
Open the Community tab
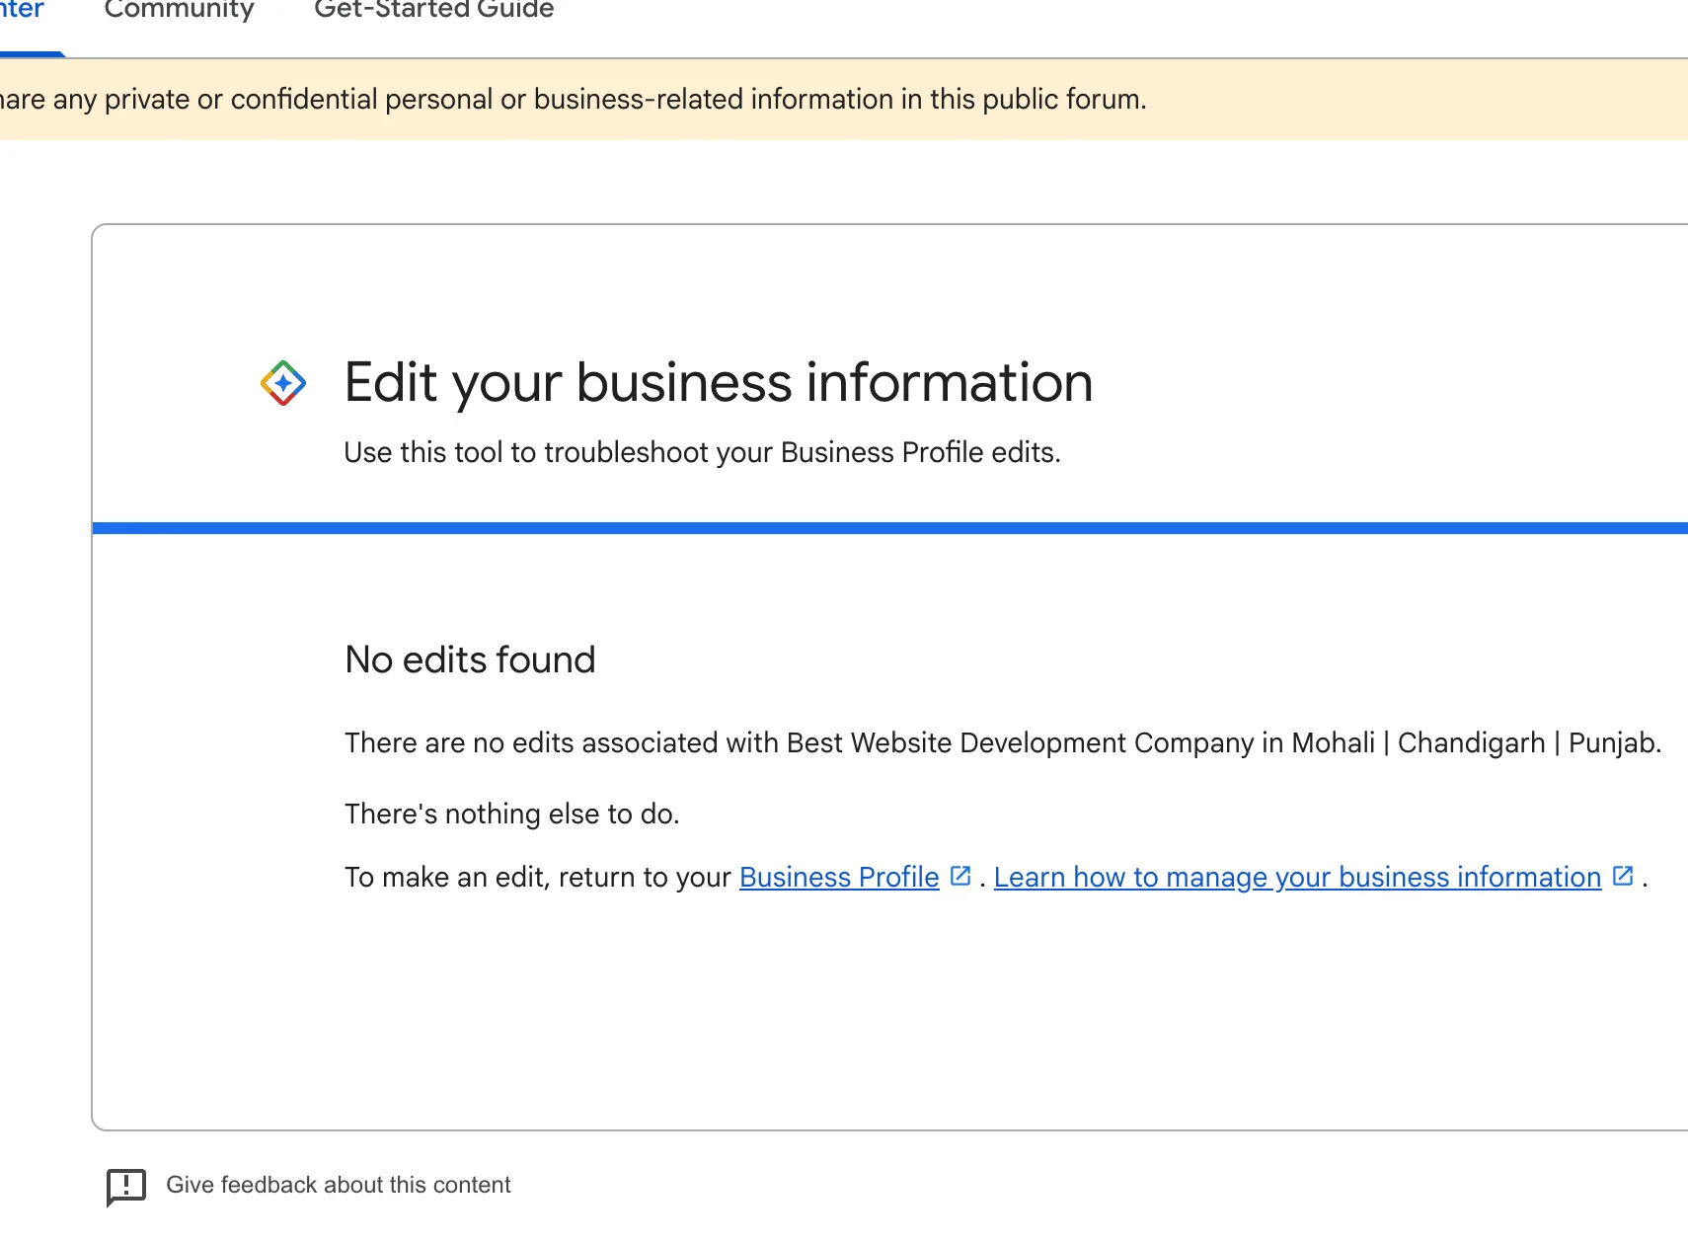pyautogui.click(x=179, y=11)
